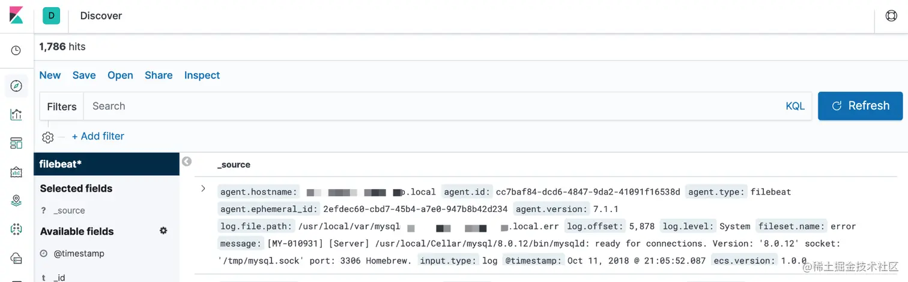Open help icon in top right

891,16
